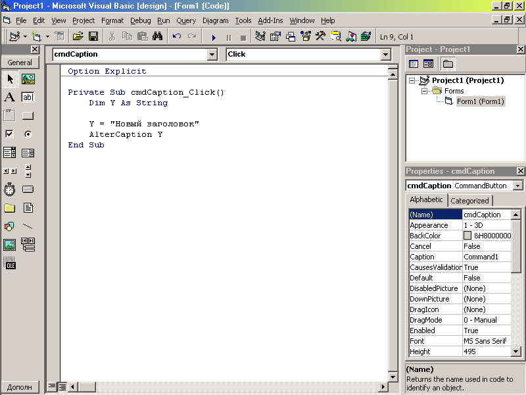Click the Open Project toolbar icon
Screen dimensions: 526x395
tap(78, 36)
